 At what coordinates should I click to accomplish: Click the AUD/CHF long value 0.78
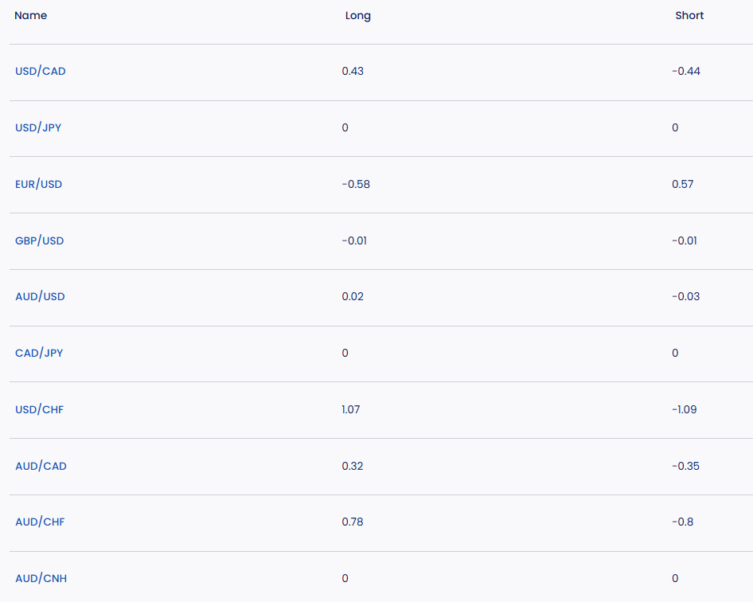[x=353, y=522]
